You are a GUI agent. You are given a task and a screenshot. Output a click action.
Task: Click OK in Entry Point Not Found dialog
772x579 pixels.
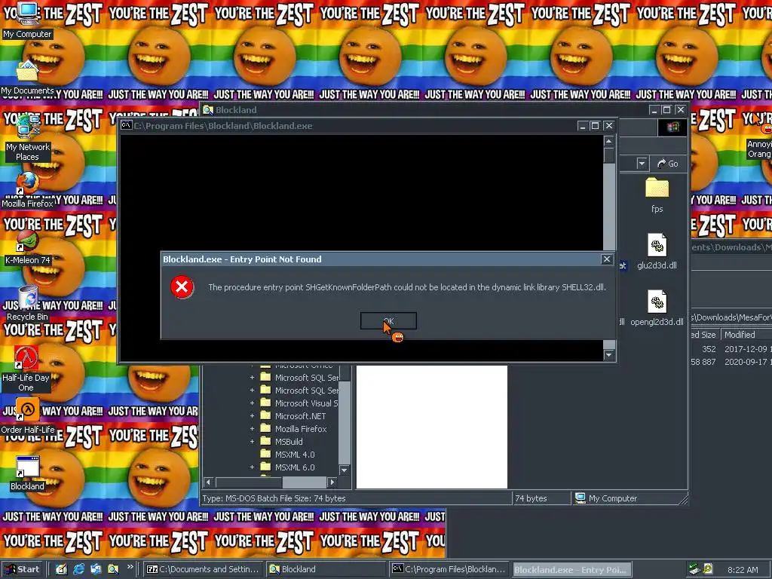tap(388, 321)
